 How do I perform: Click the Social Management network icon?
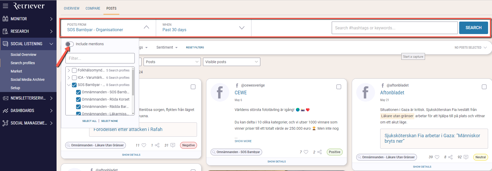pyautogui.click(x=5, y=123)
